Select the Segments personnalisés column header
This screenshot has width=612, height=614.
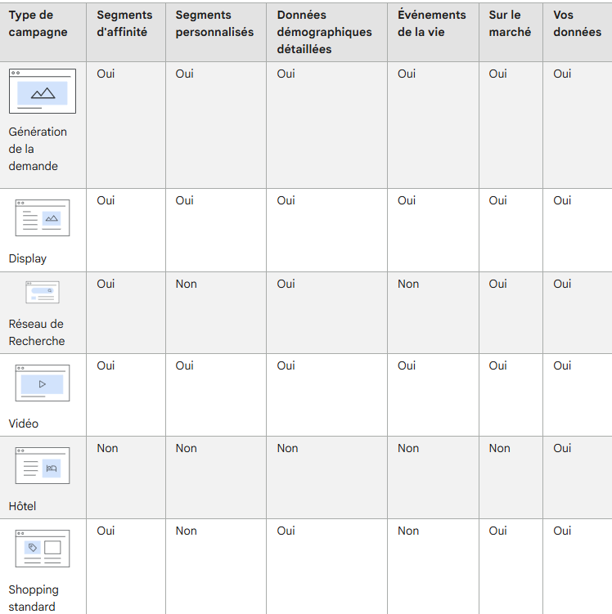point(214,24)
